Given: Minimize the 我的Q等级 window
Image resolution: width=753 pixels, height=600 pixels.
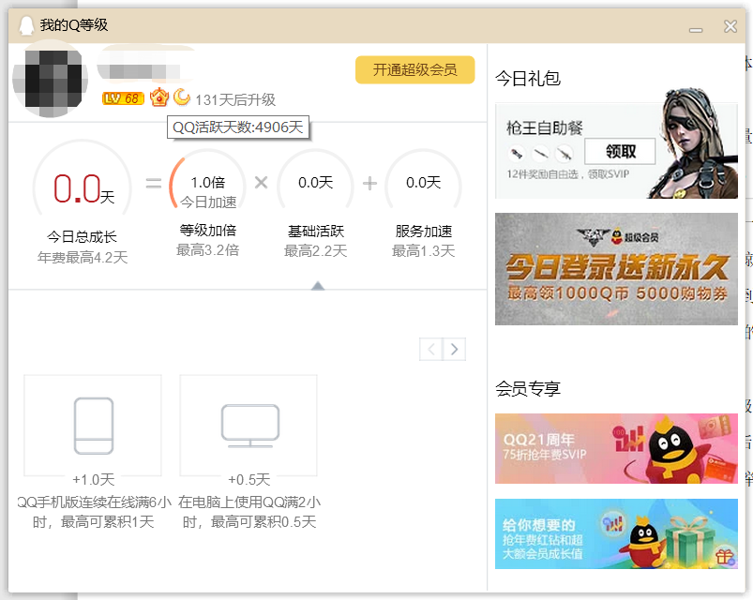Looking at the screenshot, I should pyautogui.click(x=696, y=27).
